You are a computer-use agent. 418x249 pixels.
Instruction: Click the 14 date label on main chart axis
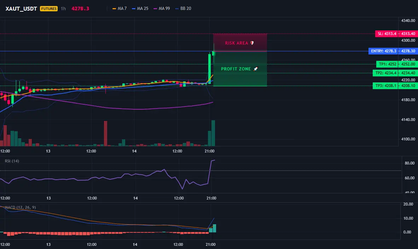pyautogui.click(x=134, y=151)
